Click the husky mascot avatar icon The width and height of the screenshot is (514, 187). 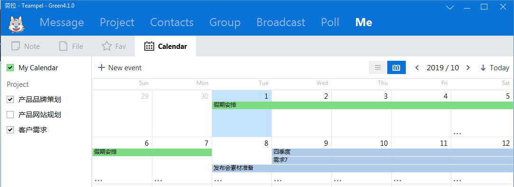click(17, 24)
